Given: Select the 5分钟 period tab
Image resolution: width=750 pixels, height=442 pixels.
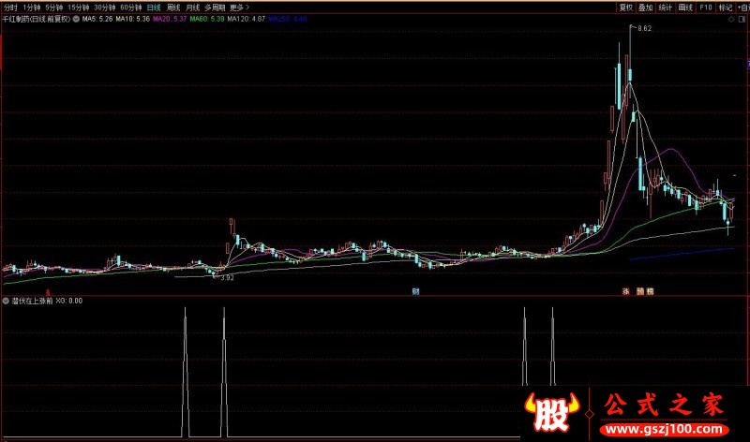Looking at the screenshot, I should coord(54,7).
